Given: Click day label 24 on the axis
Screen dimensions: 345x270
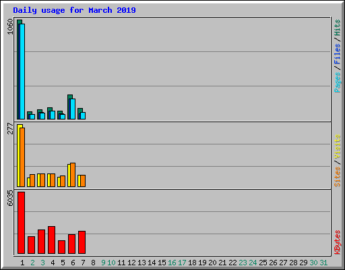Looking at the screenshot, I should tap(253, 263).
